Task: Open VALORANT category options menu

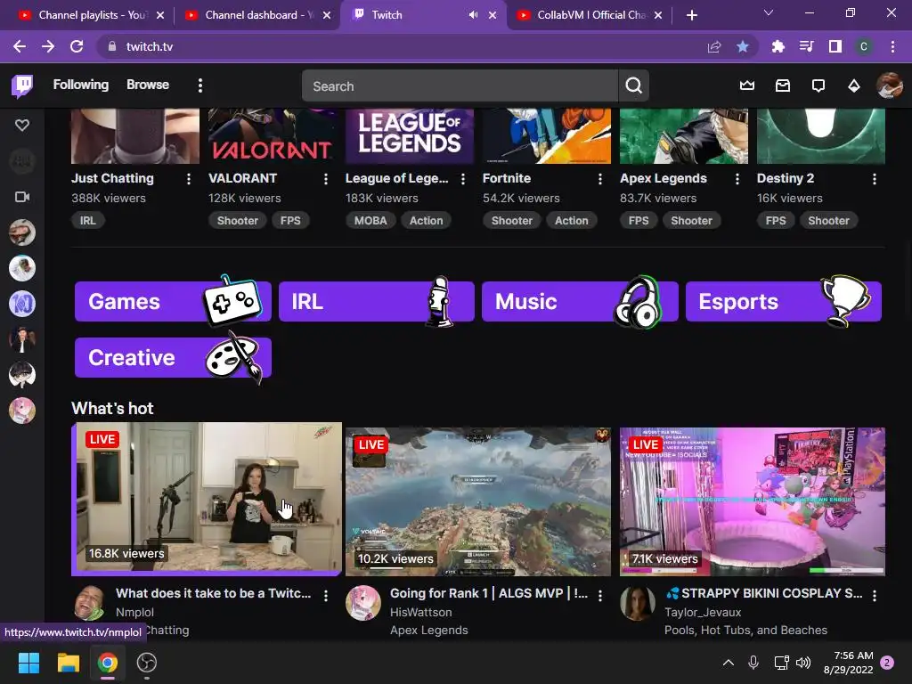Action: point(326,179)
